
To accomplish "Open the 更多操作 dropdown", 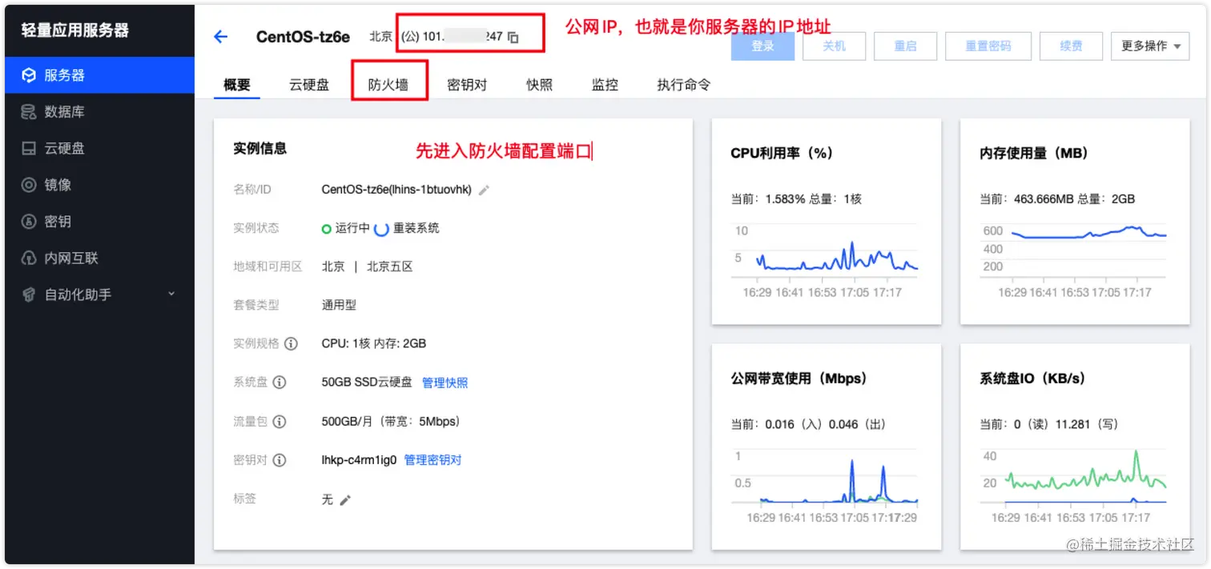I will [1150, 46].
